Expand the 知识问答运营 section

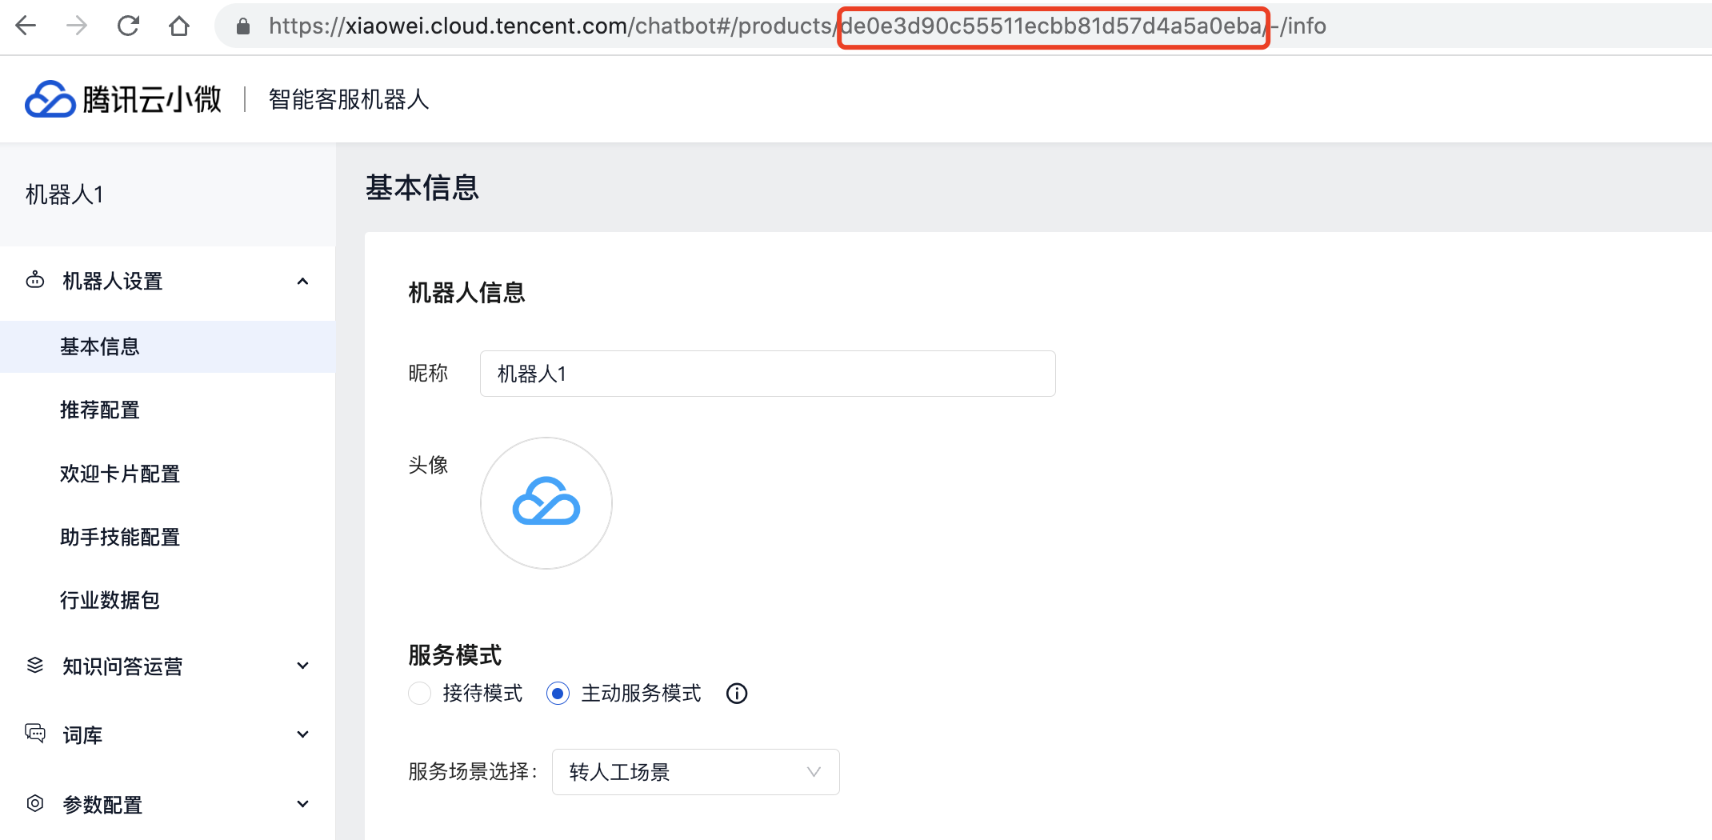(302, 666)
